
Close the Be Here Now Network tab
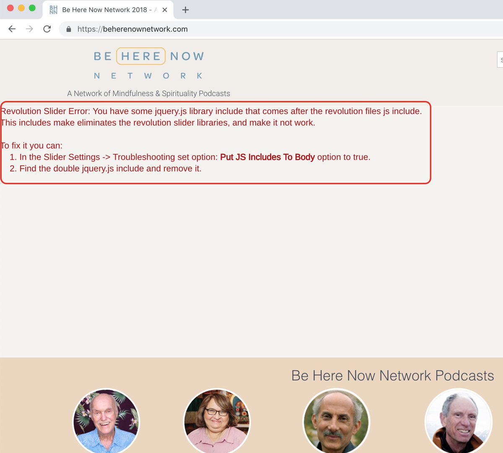pyautogui.click(x=165, y=10)
